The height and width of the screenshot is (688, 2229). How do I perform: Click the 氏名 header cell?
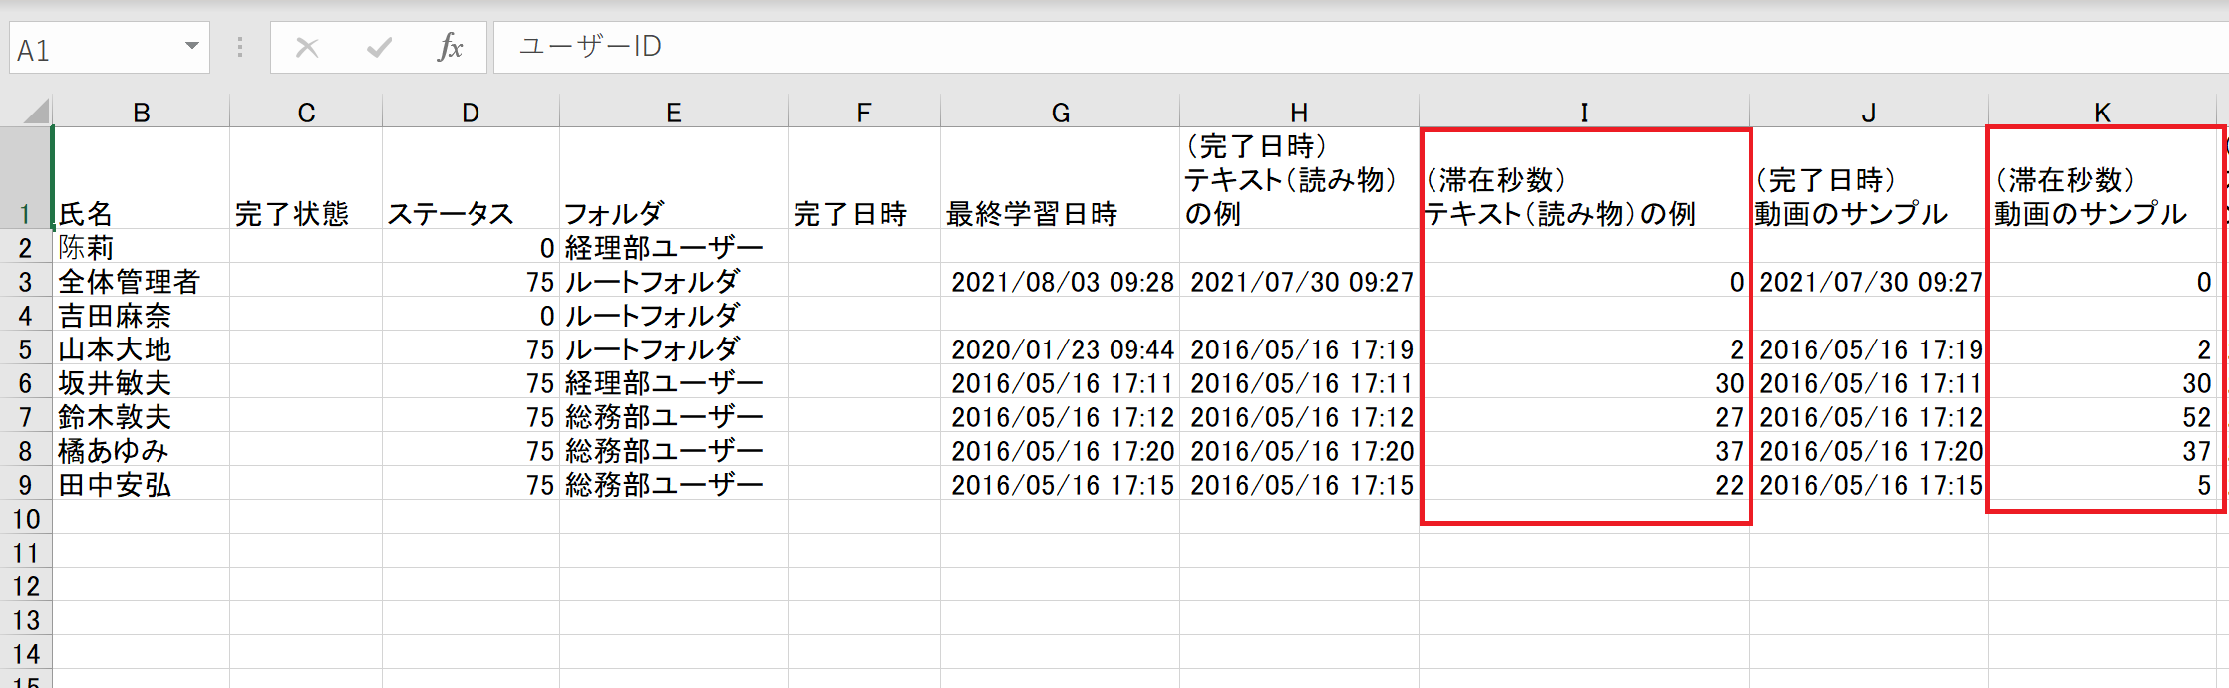142,178
